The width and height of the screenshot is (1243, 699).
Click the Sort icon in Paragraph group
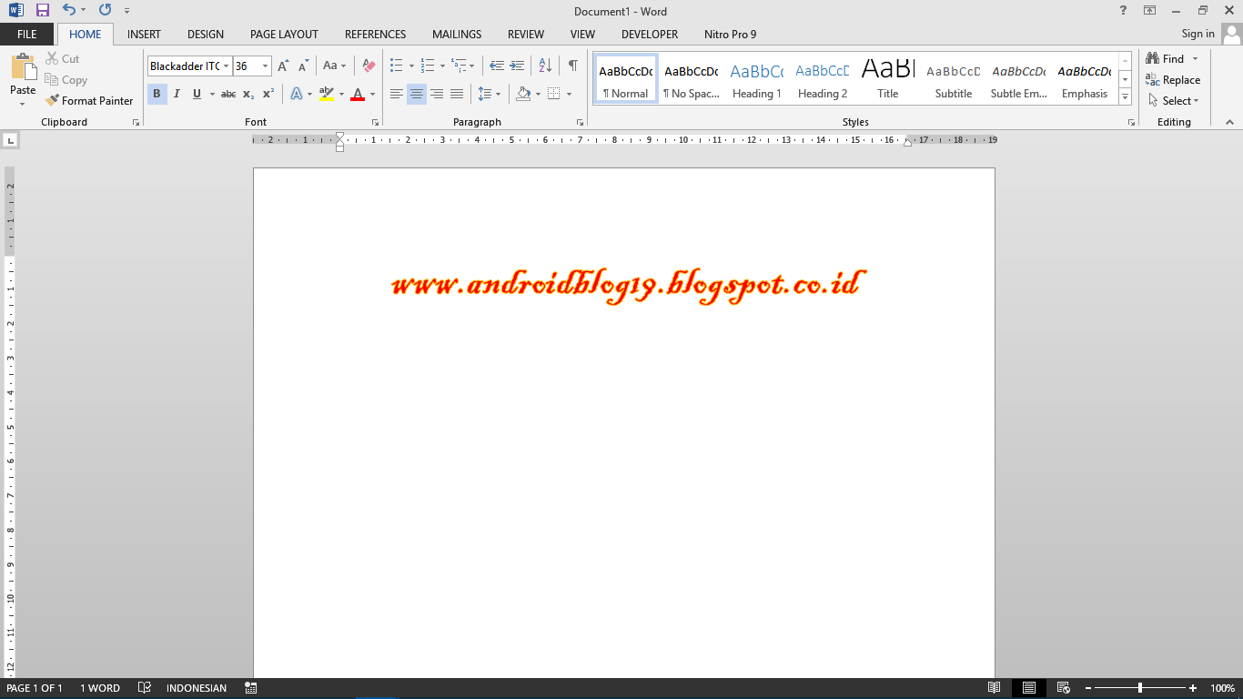[x=543, y=66]
